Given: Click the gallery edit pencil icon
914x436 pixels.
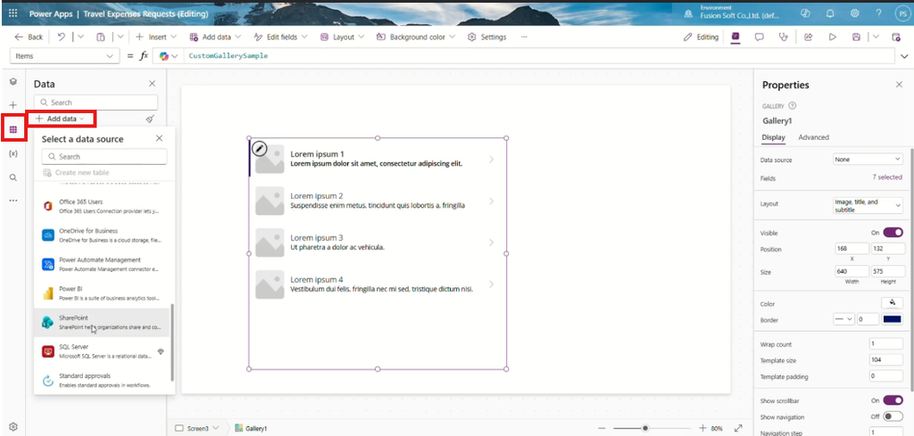Looking at the screenshot, I should pyautogui.click(x=260, y=148).
